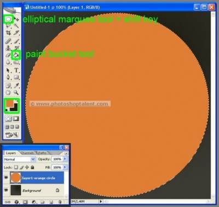The width and height of the screenshot is (219, 207).
Task: Toggle Lock all padlock icon
Action: tap(32, 167)
